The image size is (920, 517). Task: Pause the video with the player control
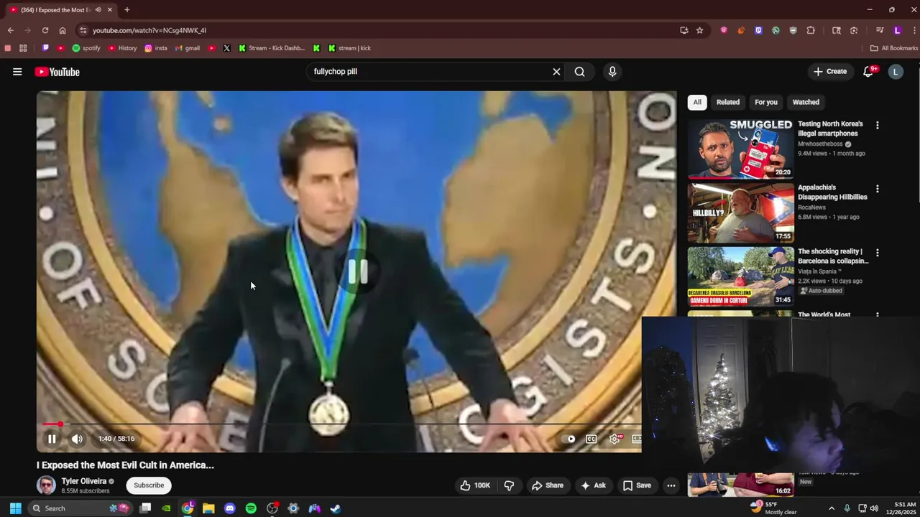point(52,439)
